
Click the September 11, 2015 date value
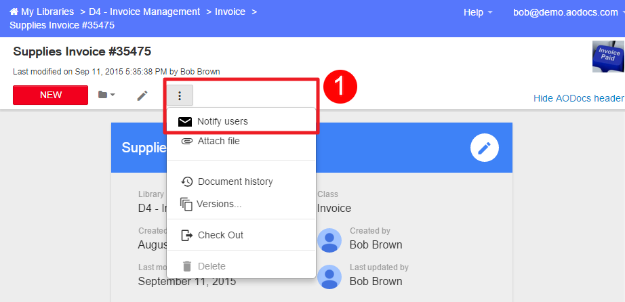pos(187,281)
